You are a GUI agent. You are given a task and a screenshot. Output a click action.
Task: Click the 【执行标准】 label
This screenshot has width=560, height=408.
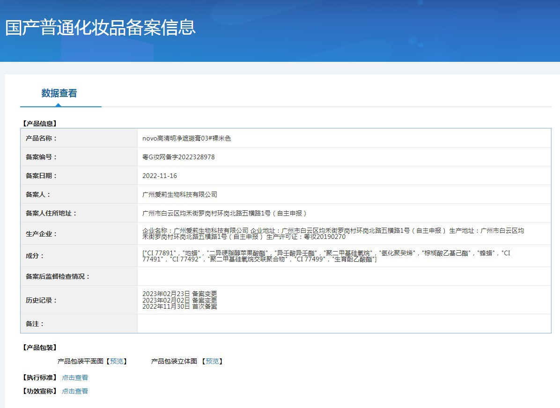click(40, 378)
